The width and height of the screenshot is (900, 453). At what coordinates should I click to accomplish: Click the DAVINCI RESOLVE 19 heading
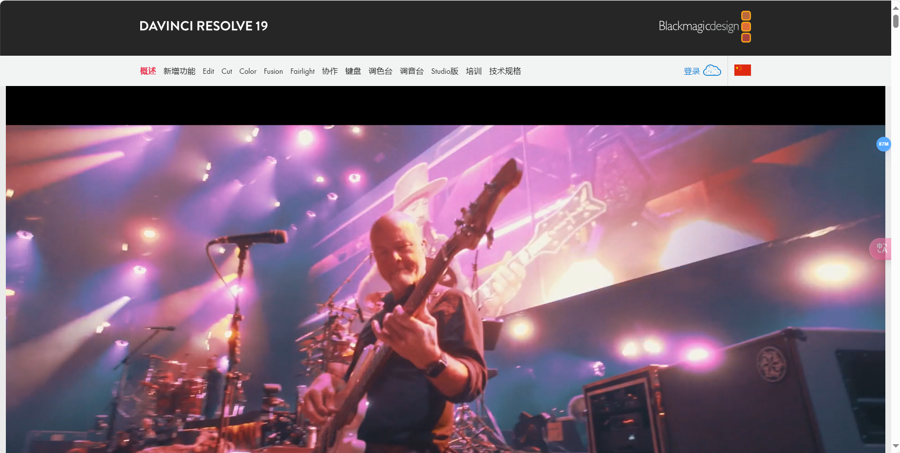(204, 26)
